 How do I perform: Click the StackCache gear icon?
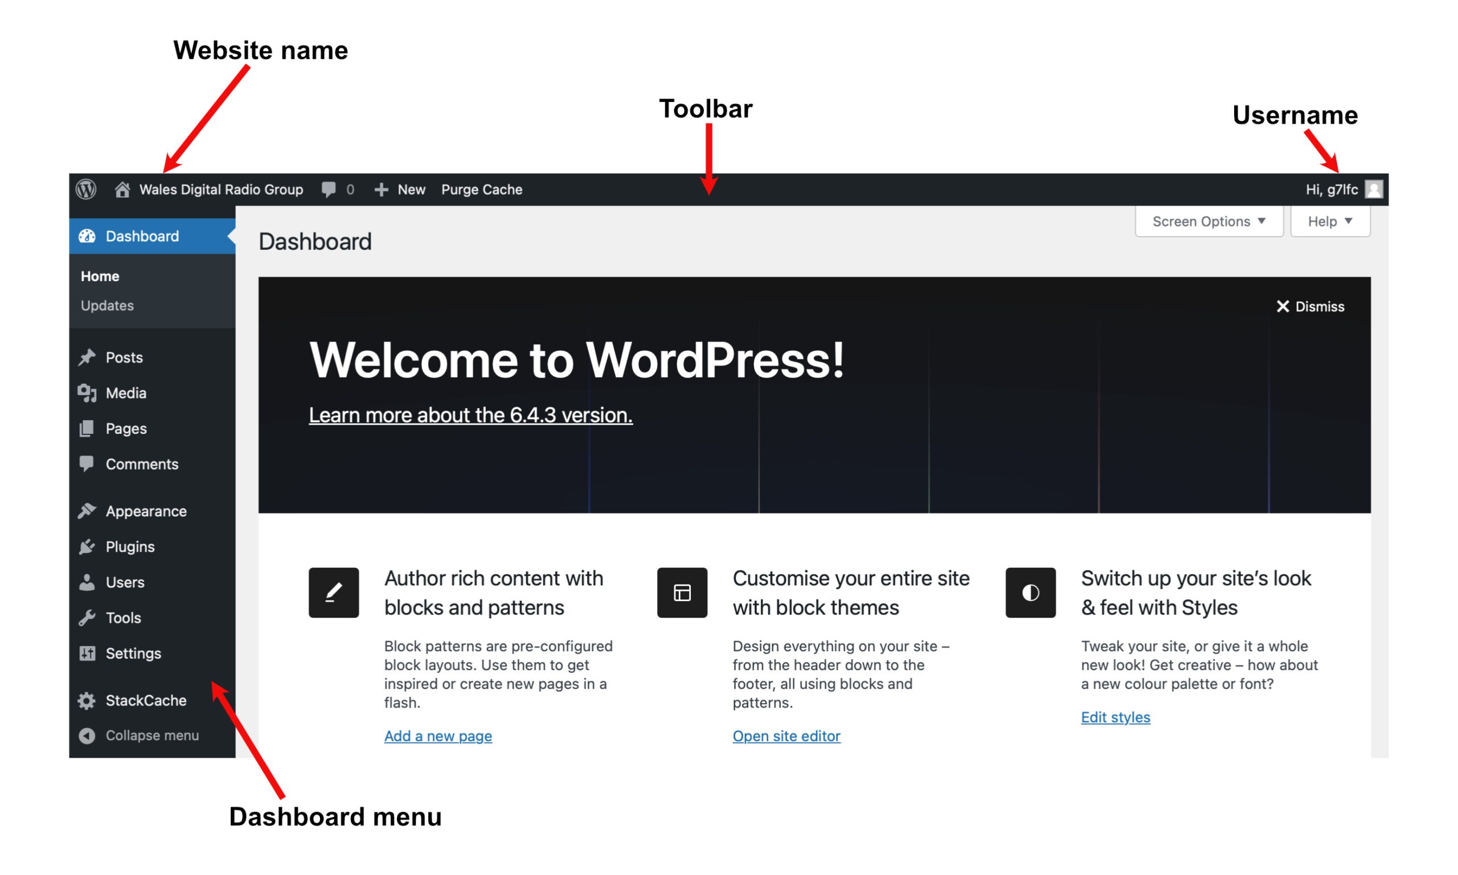tap(87, 700)
